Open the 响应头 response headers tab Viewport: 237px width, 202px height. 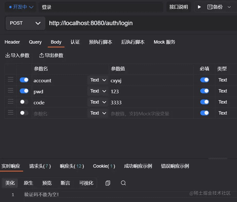coord(72,166)
